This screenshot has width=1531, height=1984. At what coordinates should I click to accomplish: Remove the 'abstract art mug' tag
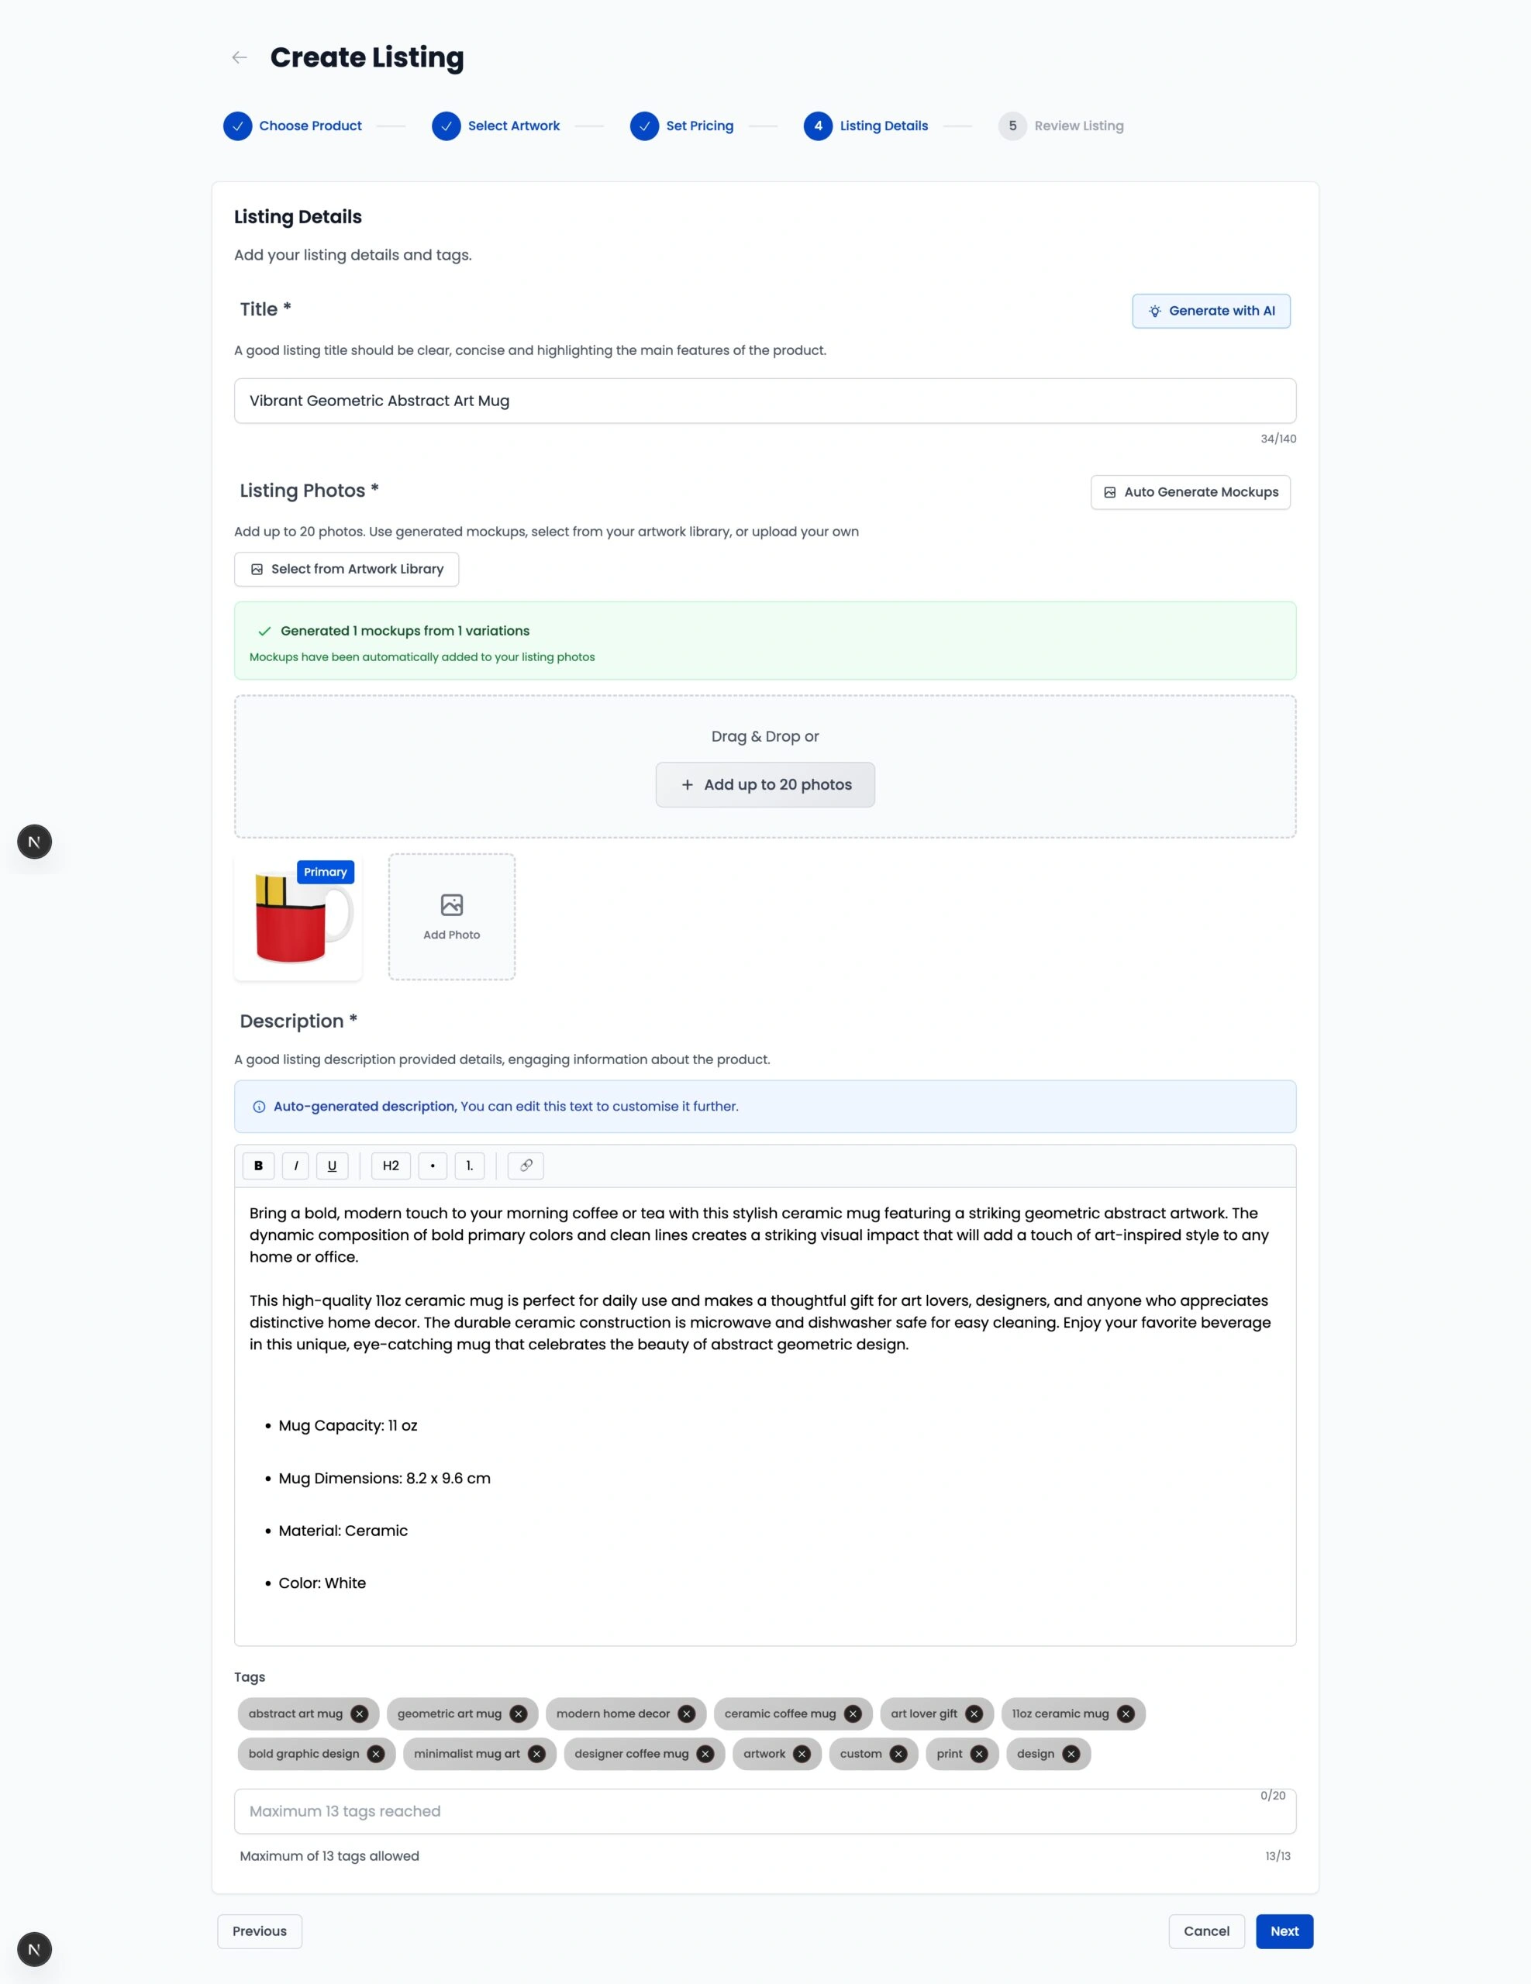tap(360, 1714)
